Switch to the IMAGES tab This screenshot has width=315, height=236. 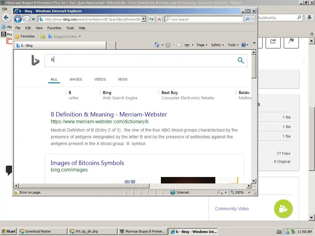click(x=76, y=80)
